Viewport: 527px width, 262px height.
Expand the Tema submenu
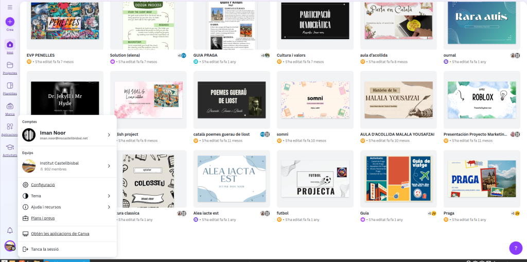109,196
